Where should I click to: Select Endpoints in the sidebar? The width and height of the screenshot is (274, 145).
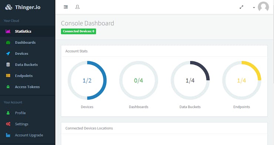(28, 76)
